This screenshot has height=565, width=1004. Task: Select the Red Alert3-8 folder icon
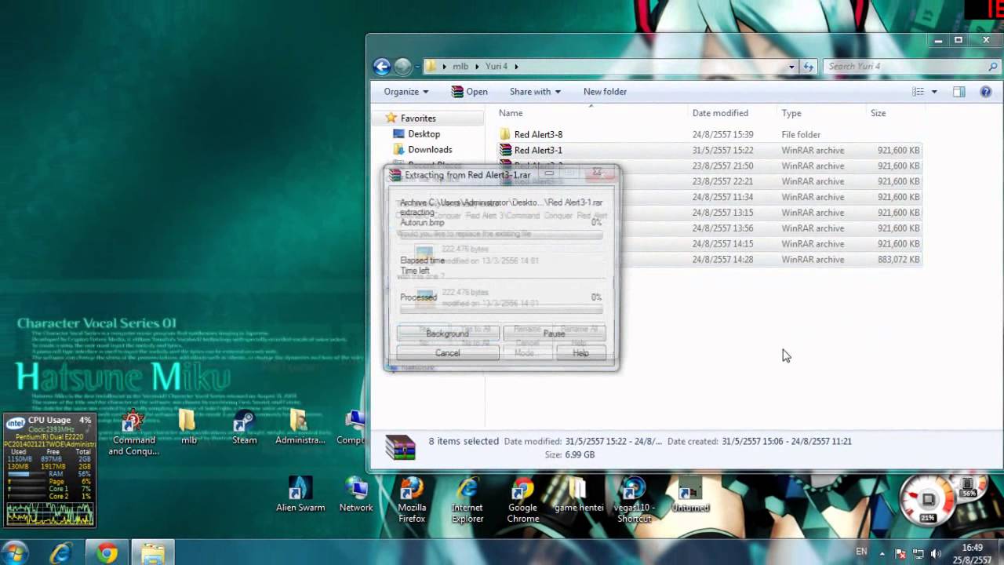pos(506,134)
